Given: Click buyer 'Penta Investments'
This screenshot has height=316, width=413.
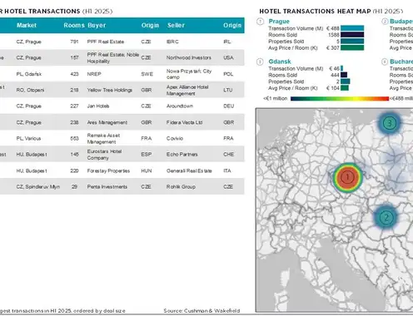Looking at the screenshot, I should pos(107,187).
